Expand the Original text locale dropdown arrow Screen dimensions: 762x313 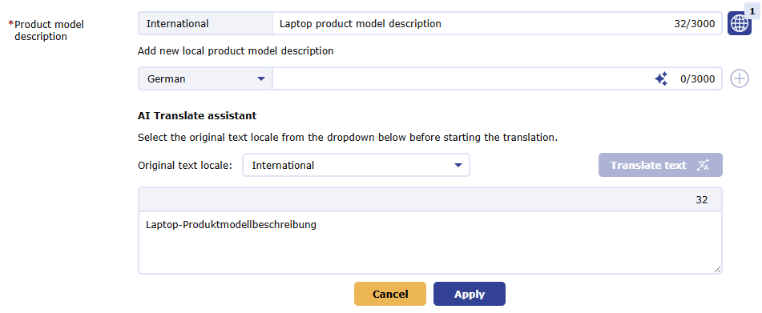pyautogui.click(x=458, y=166)
